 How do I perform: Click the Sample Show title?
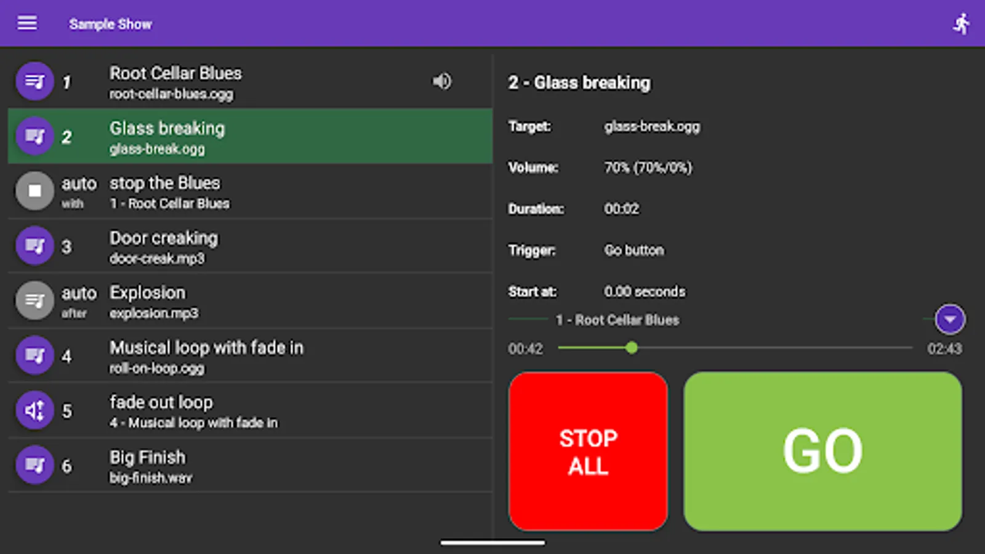point(111,23)
